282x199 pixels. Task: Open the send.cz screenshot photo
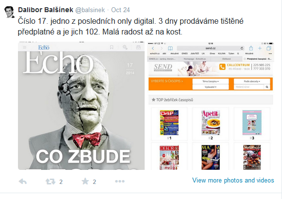click(x=211, y=106)
